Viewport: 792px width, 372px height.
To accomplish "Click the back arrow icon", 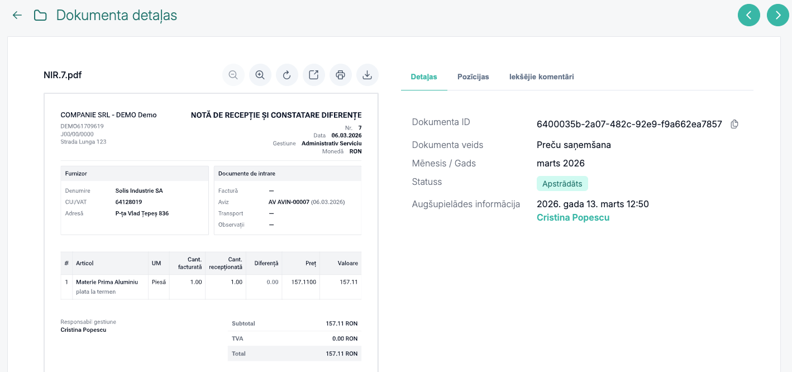I will point(17,15).
